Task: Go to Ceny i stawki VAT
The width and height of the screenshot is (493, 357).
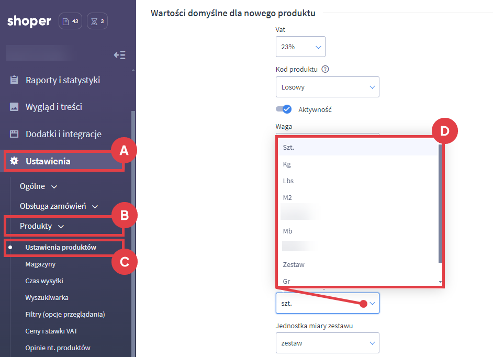Action: tap(51, 331)
